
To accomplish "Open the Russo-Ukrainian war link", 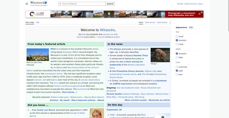I will (151, 88).
